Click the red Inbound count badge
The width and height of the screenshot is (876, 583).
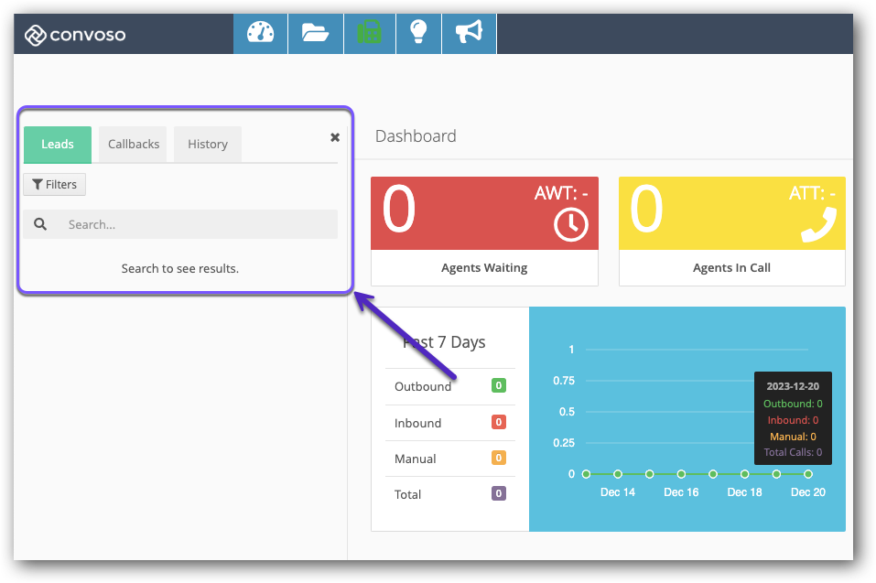(499, 423)
